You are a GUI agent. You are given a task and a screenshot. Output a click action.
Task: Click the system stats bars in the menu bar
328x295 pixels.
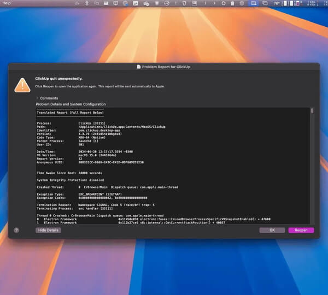292,3
